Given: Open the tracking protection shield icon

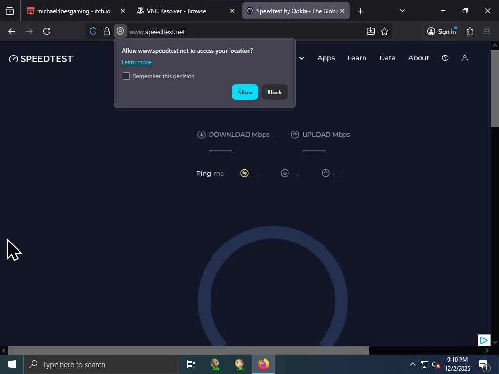Looking at the screenshot, I should pyautogui.click(x=93, y=31).
